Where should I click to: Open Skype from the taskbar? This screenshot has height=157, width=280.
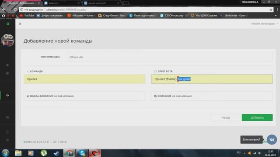point(82,153)
